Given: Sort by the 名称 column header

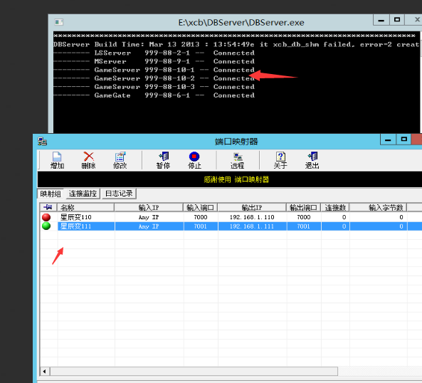Looking at the screenshot, I should click(x=86, y=207).
